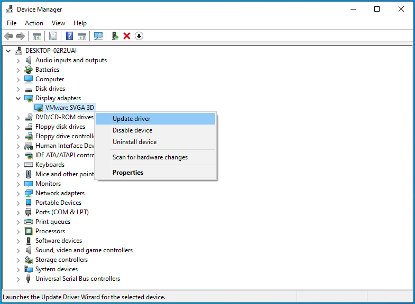Click the blue Help question mark icon

[x=69, y=36]
